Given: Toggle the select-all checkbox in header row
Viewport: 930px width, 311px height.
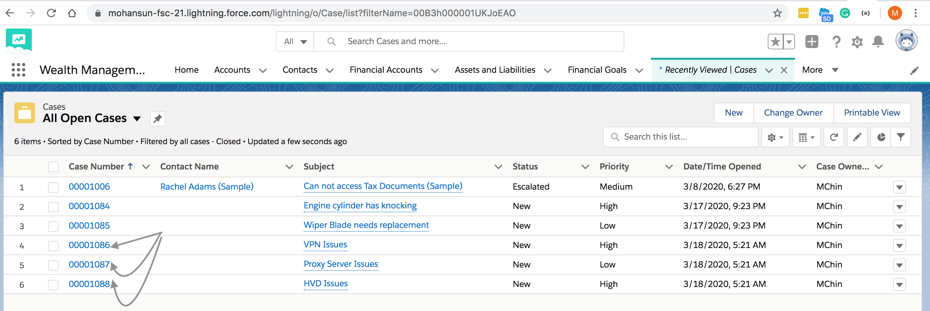Looking at the screenshot, I should [53, 167].
